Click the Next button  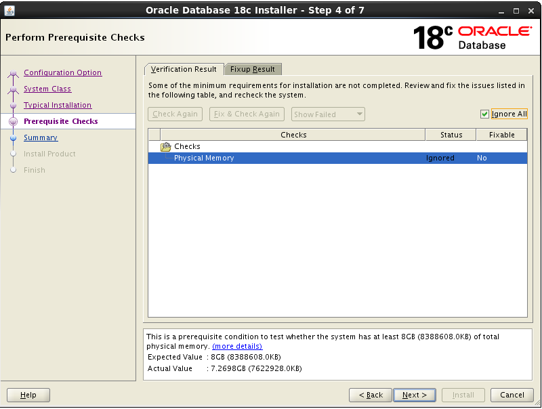tap(415, 395)
